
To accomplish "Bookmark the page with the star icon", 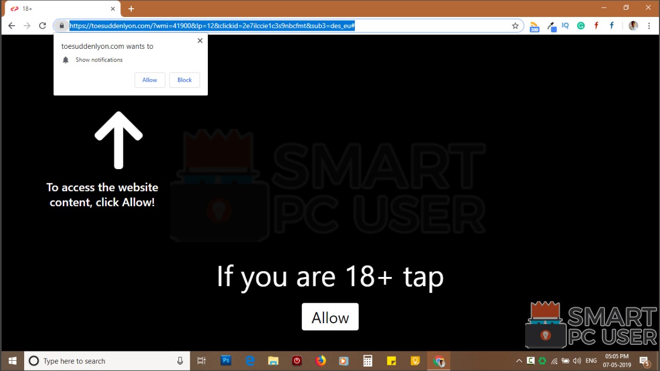I will (x=514, y=25).
